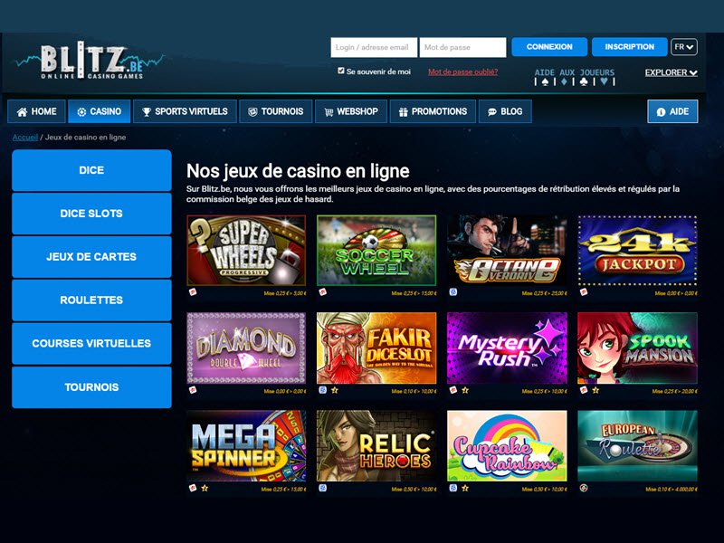Click the shopping cart Webshop icon

coord(329,111)
